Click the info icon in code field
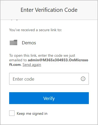Screen dimensions: 98x125 (83, 79)
